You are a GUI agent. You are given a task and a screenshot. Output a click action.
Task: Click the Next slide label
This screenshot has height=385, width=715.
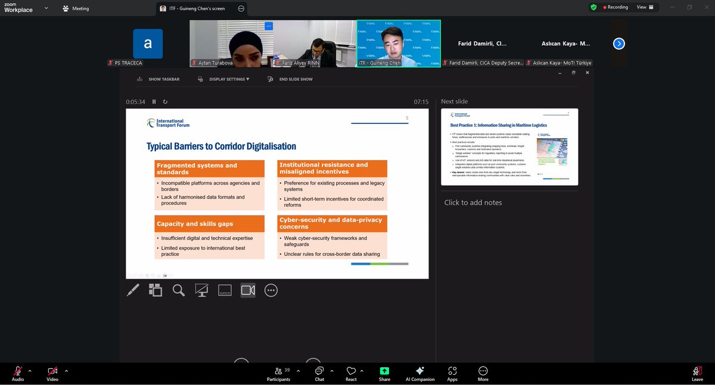coord(455,102)
